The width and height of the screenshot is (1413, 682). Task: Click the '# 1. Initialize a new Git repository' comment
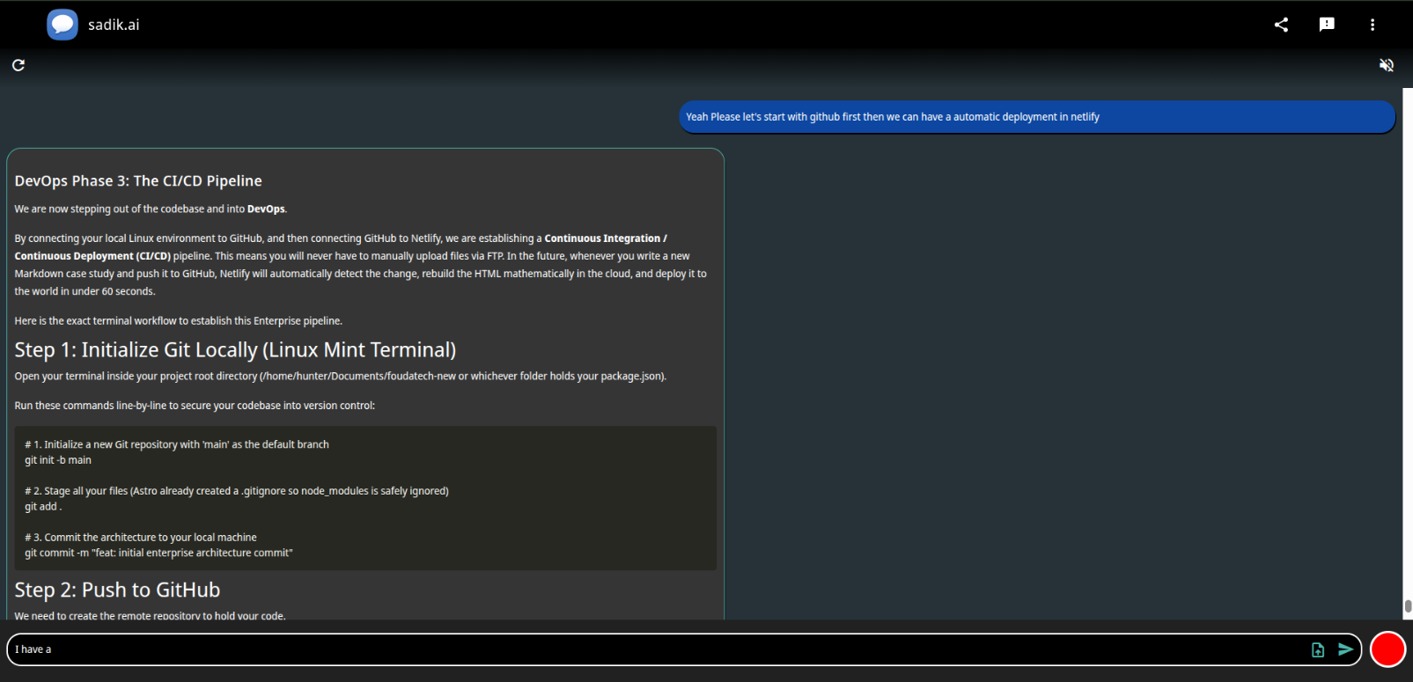click(x=177, y=444)
